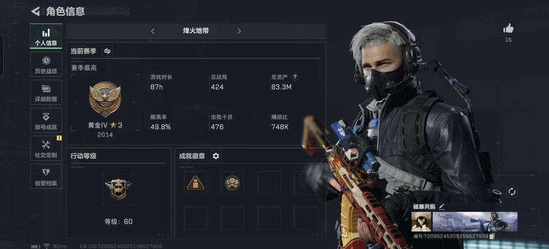Open 社交定制 wrench icon
This screenshot has width=549, height=249.
46,144
